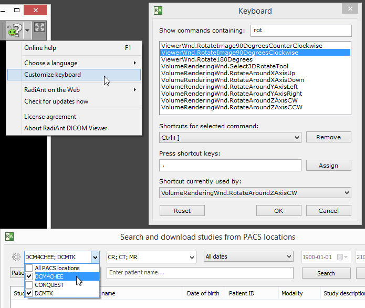
Task: Select RotateAroundZAxisCCW command
Action: tap(255, 107)
